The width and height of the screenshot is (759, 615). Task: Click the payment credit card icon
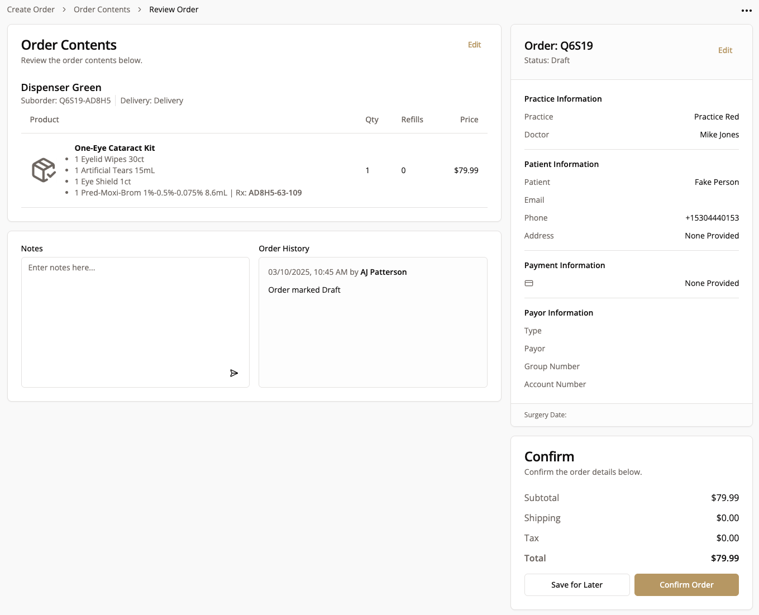tap(529, 283)
